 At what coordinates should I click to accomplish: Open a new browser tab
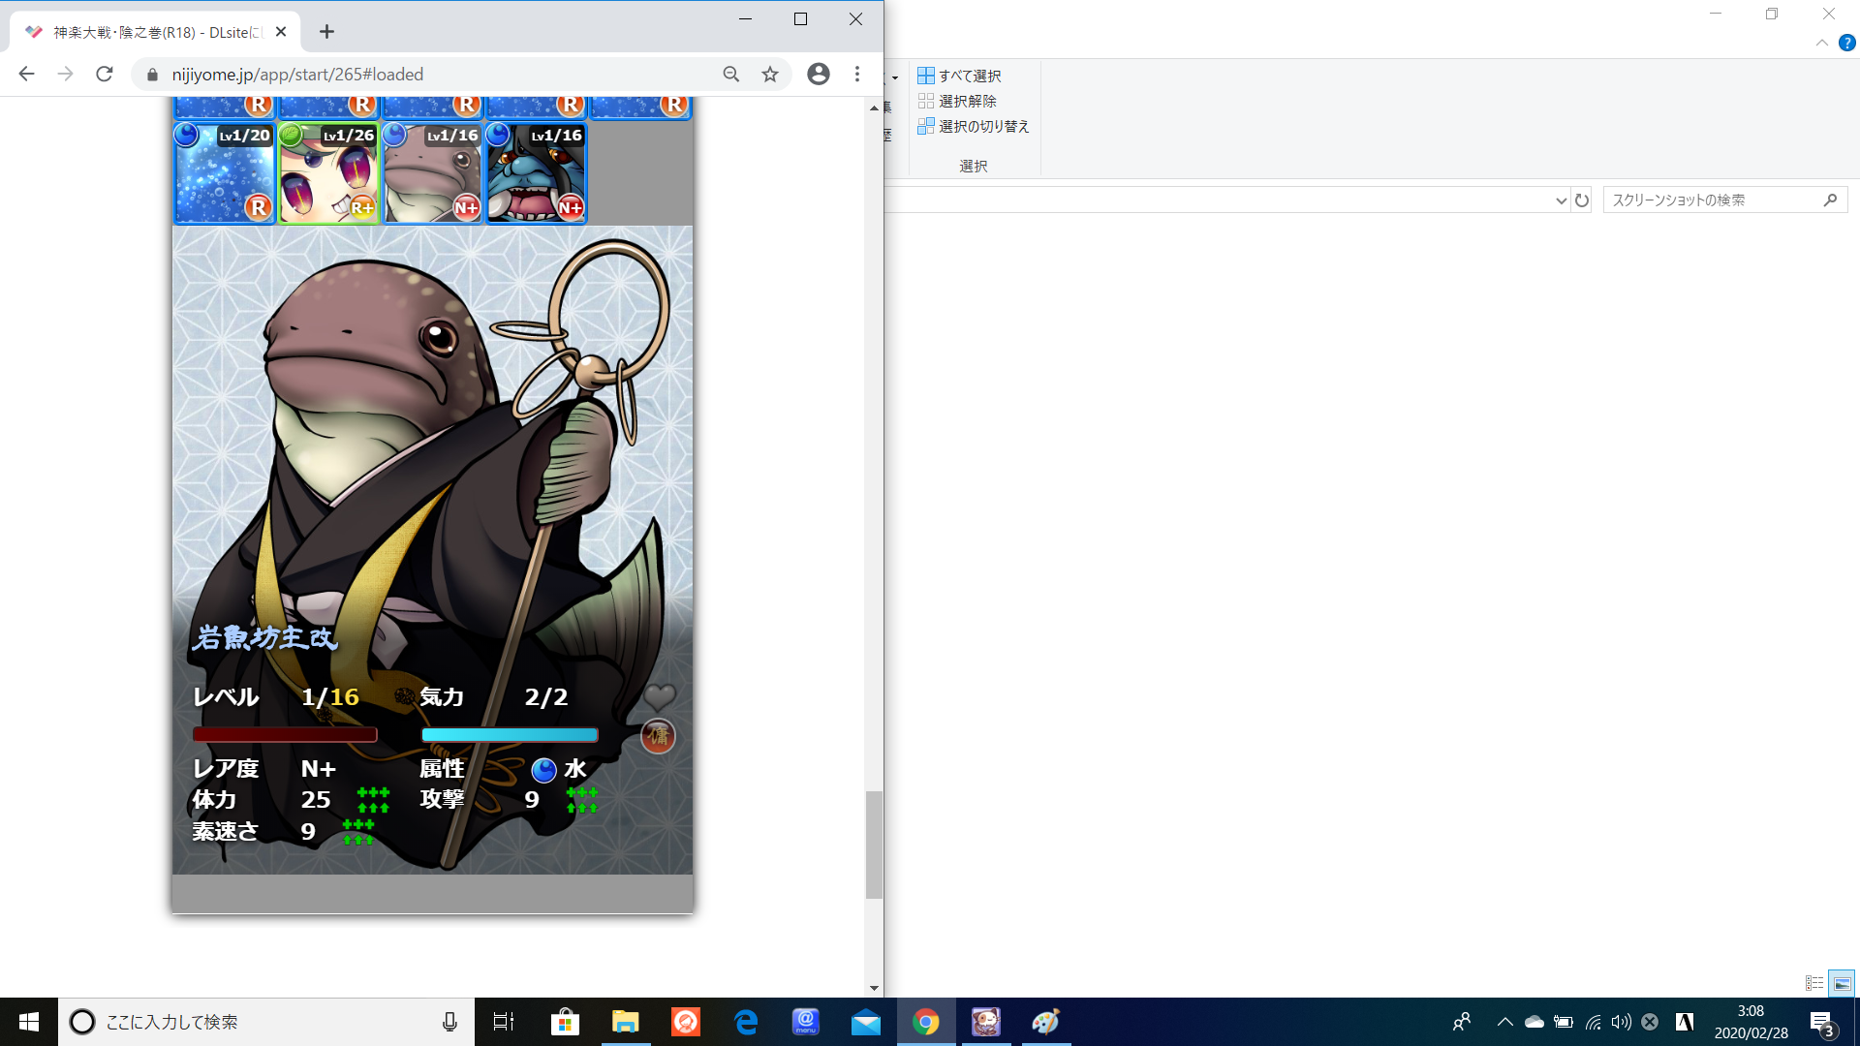click(326, 32)
